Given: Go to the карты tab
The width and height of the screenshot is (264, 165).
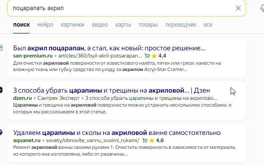Looking at the screenshot, I should tap(123, 25).
